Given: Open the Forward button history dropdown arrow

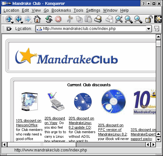Looking at the screenshot, I should click(x=31, y=22).
